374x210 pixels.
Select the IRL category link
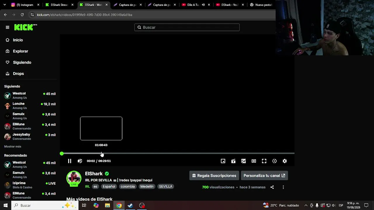[x=87, y=186]
